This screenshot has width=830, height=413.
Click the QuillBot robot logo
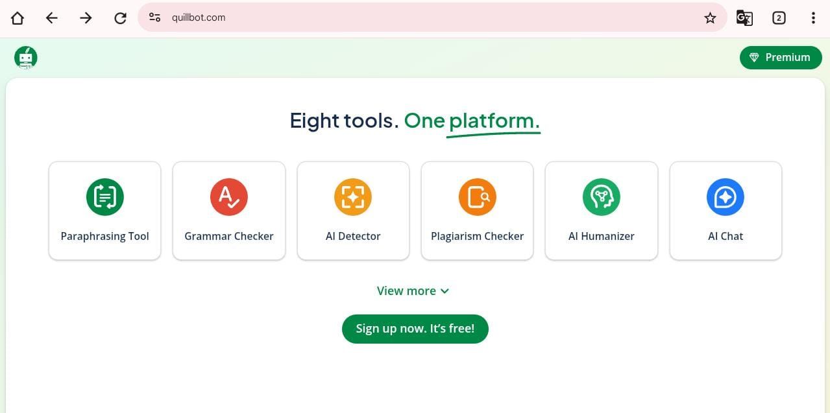25,57
